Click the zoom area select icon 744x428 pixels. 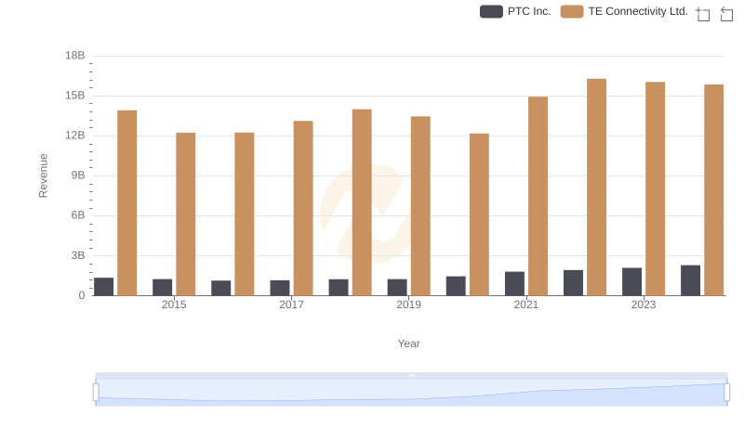pos(703,14)
